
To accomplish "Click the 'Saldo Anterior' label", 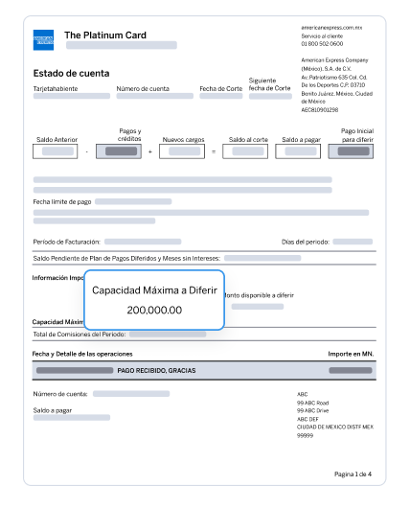I will 57,140.
